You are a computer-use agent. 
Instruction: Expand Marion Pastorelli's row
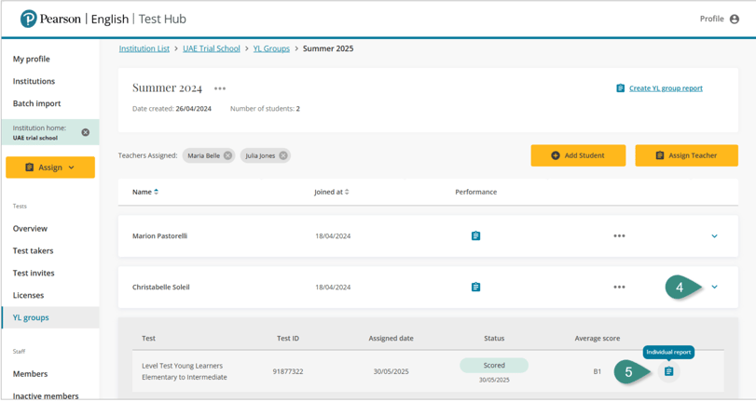[x=714, y=236]
